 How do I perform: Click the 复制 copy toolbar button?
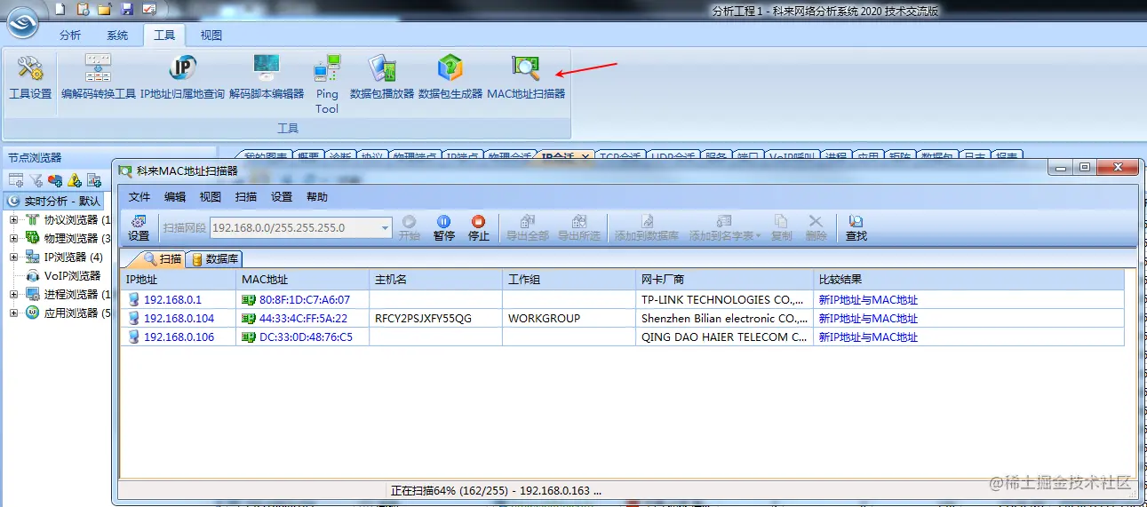[x=782, y=228]
